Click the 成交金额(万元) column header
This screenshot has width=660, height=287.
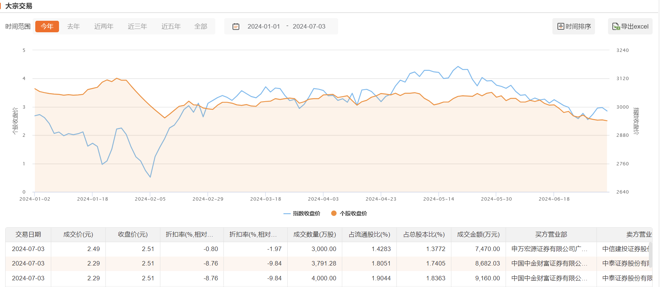478,234
